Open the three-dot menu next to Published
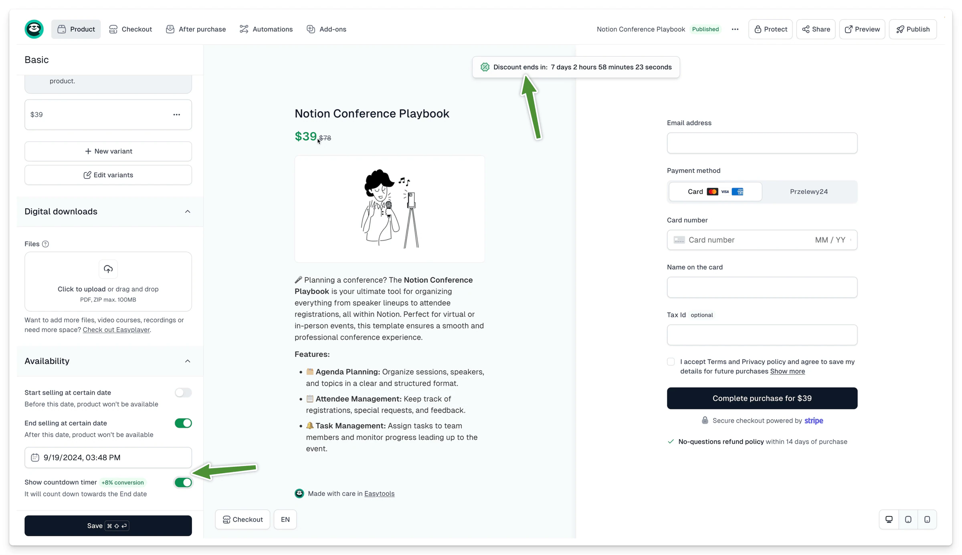 pyautogui.click(x=735, y=29)
